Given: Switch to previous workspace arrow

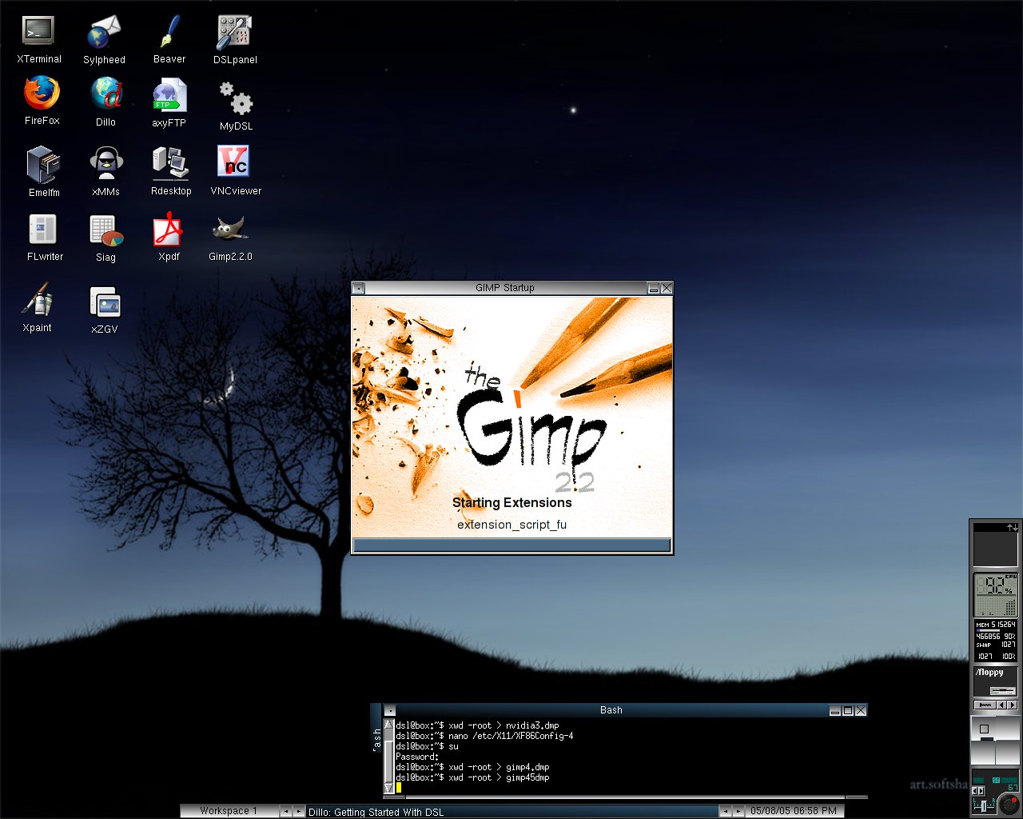Looking at the screenshot, I should pos(285,812).
